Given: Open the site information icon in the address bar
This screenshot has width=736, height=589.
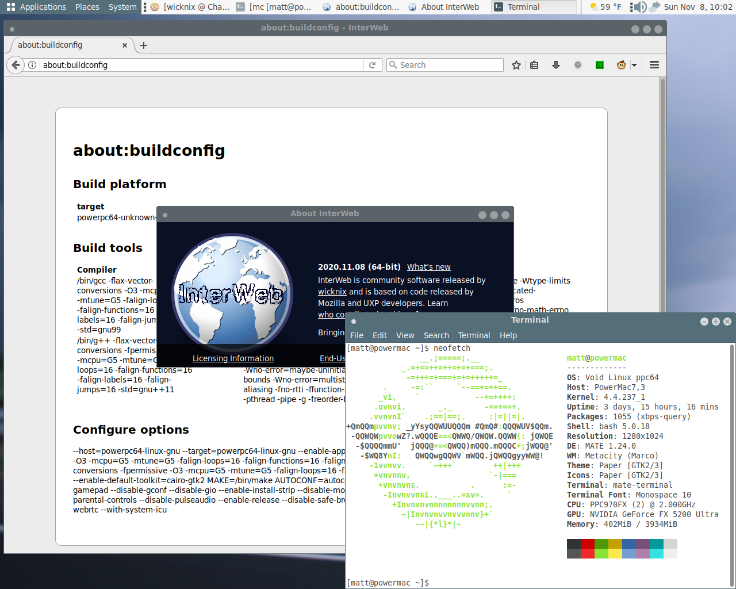Looking at the screenshot, I should pos(32,65).
